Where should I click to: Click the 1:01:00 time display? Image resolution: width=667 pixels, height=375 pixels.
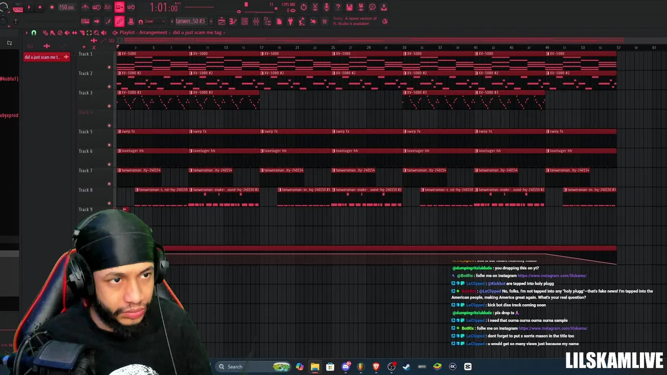164,7
